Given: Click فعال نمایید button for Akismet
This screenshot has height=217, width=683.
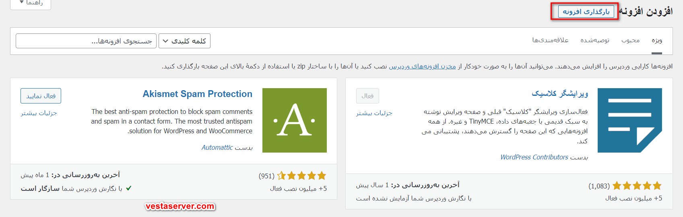Looking at the screenshot, I should coord(41,96).
